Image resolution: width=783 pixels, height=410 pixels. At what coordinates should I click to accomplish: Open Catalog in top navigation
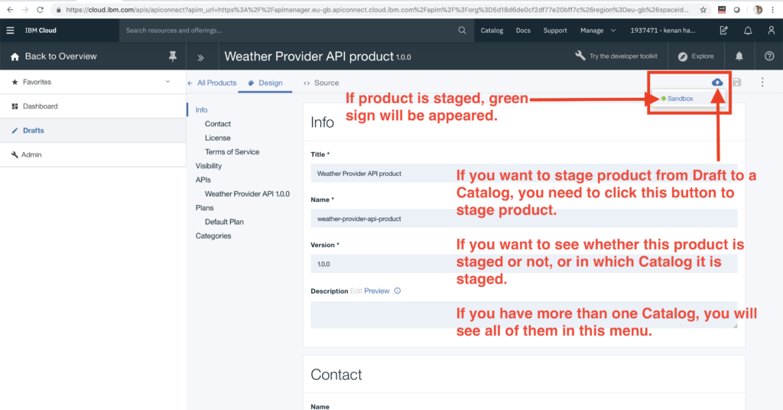[492, 31]
